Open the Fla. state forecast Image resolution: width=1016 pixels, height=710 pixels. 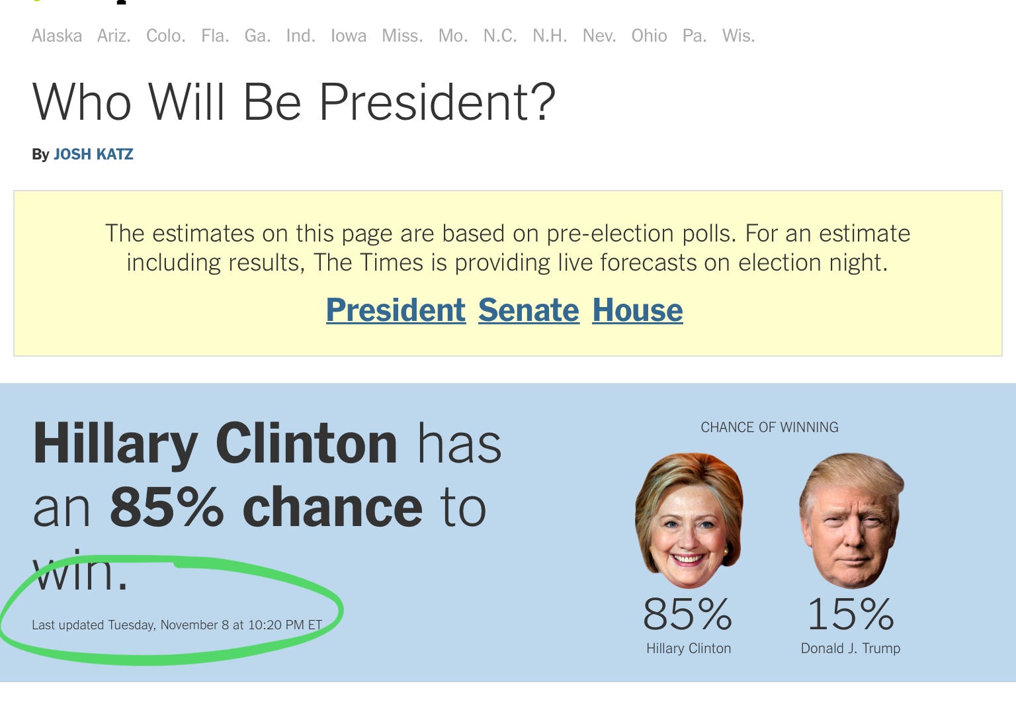point(215,36)
